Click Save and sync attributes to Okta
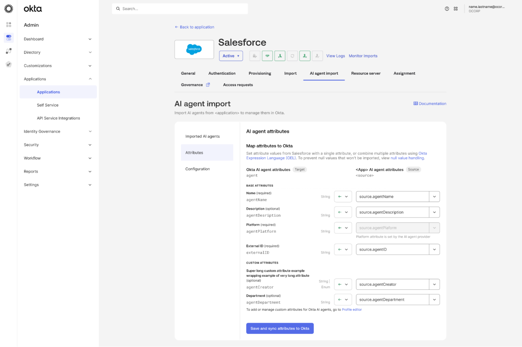Viewport: 522px width, 347px height. pos(280,328)
